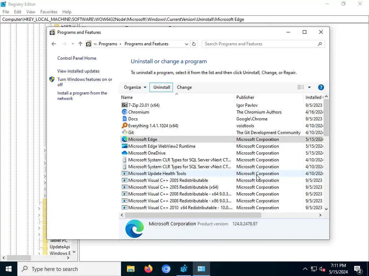Open the view options dropdown arrow
The width and height of the screenshot is (369, 276).
(x=309, y=87)
